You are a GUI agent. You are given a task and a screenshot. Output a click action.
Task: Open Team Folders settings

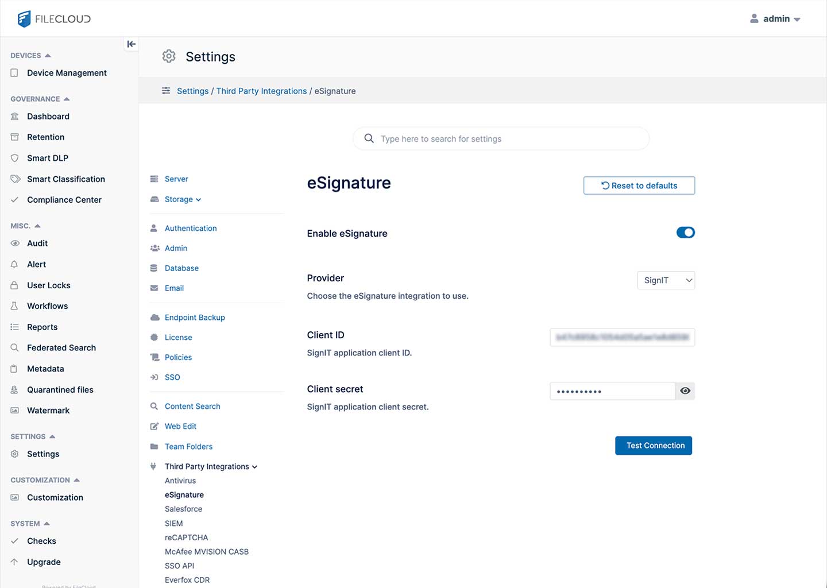[x=188, y=447]
